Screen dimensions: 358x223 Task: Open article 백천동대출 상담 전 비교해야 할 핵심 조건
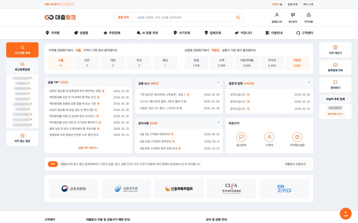pos(72,97)
